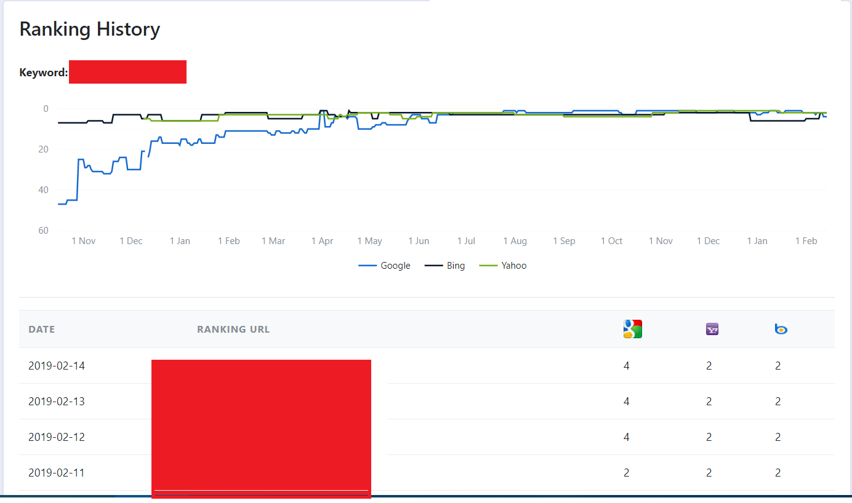Click the RANKING URL column header
The height and width of the screenshot is (503, 852).
(233, 330)
